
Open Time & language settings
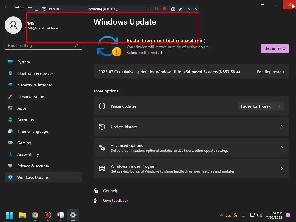tap(43, 131)
